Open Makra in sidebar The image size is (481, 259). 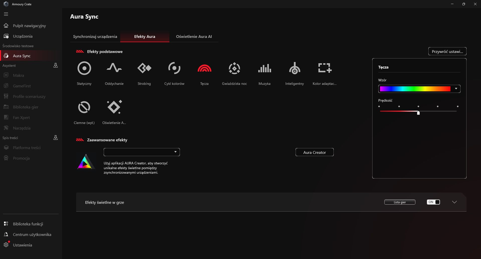31,75
